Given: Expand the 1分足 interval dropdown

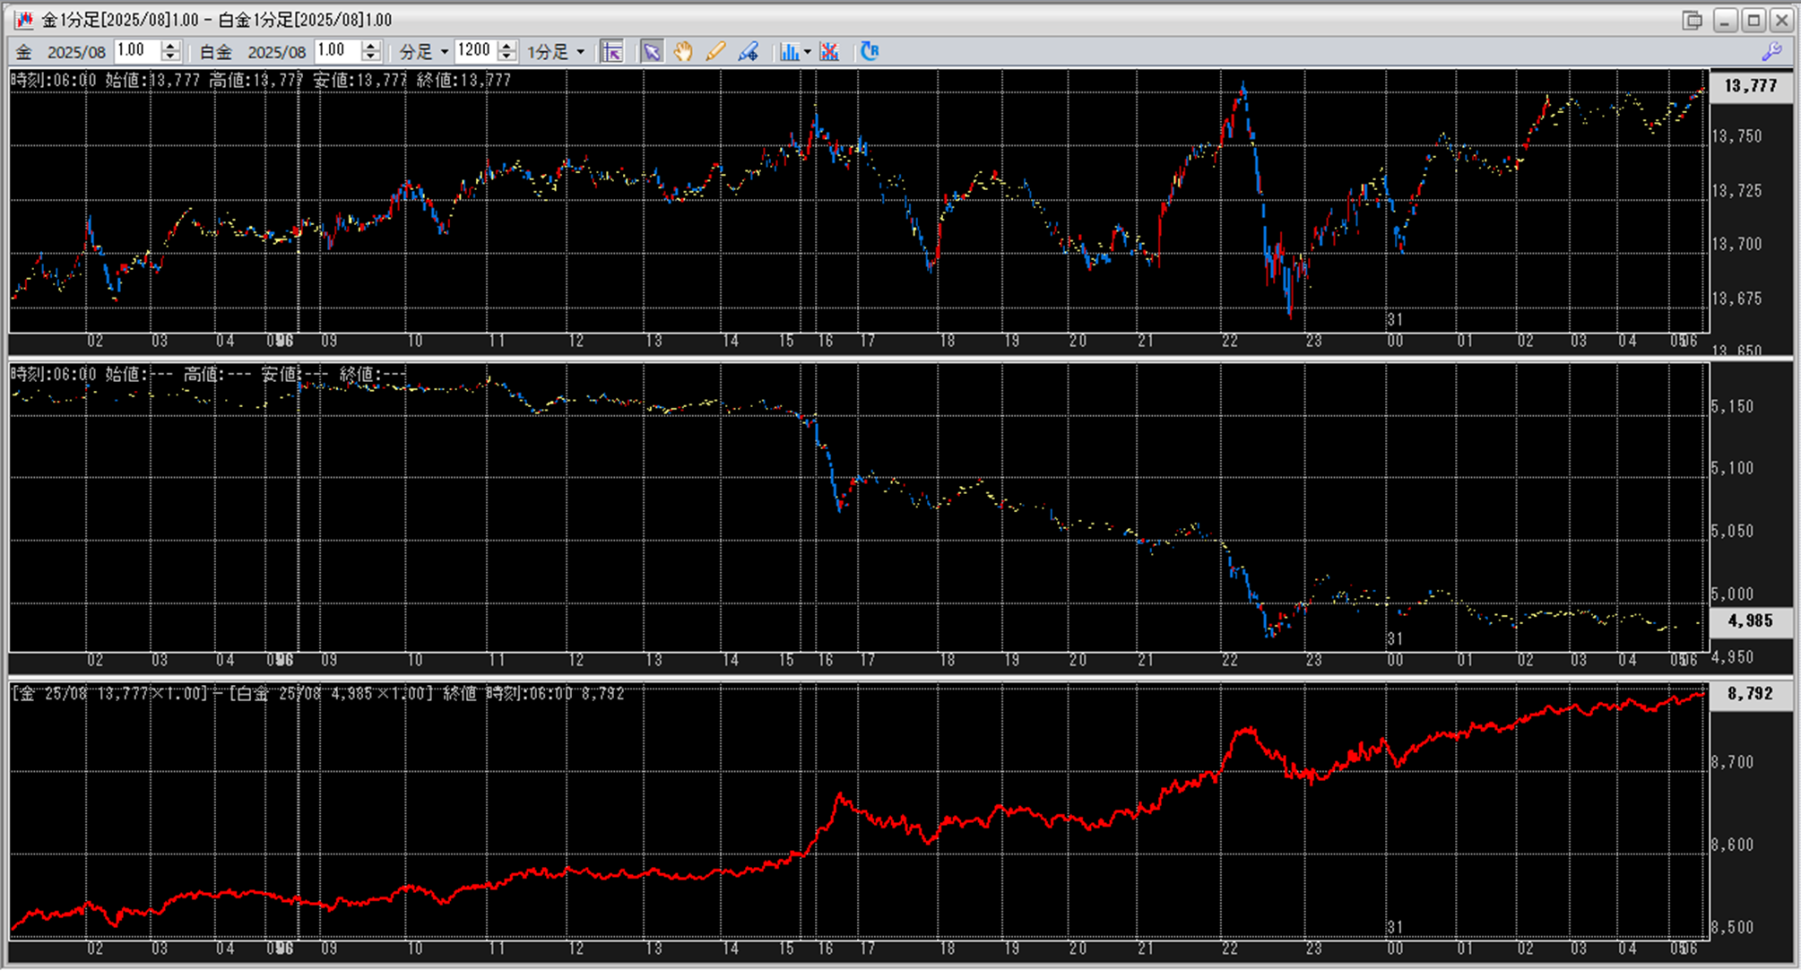Looking at the screenshot, I should pyautogui.click(x=580, y=52).
